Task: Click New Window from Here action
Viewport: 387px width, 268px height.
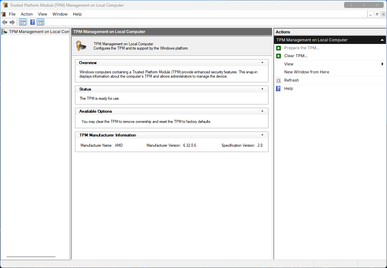Action: (306, 72)
